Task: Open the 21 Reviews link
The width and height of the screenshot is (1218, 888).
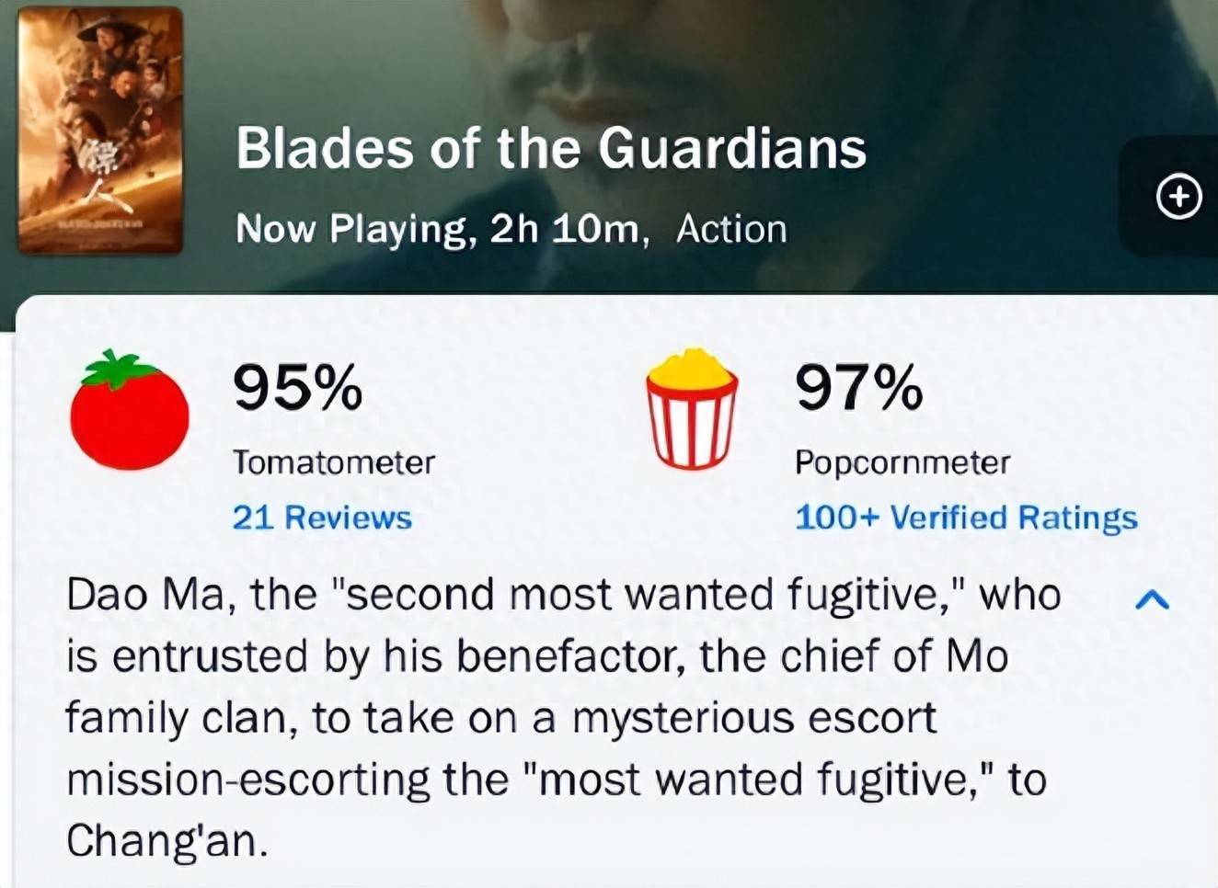Action: coord(321,518)
